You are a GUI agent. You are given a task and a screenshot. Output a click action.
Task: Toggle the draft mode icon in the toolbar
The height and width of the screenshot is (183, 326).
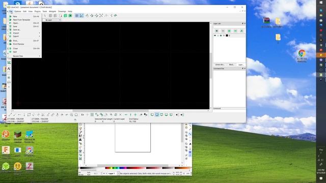[x=81, y=16]
